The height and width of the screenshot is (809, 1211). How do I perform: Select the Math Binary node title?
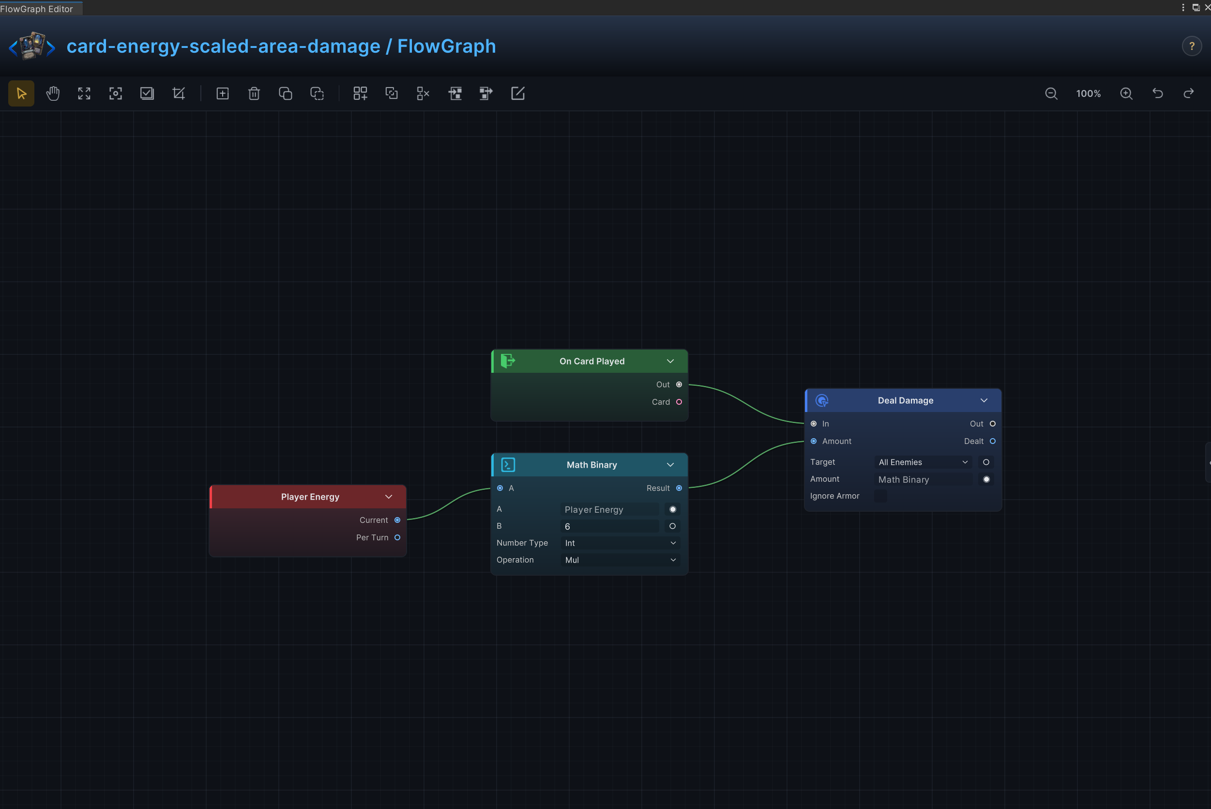591,465
